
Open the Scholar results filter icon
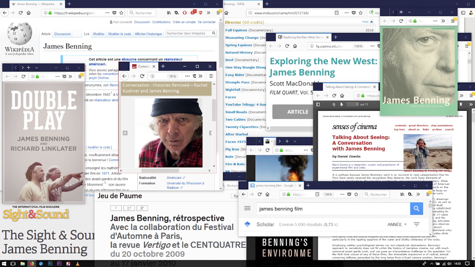(417, 224)
